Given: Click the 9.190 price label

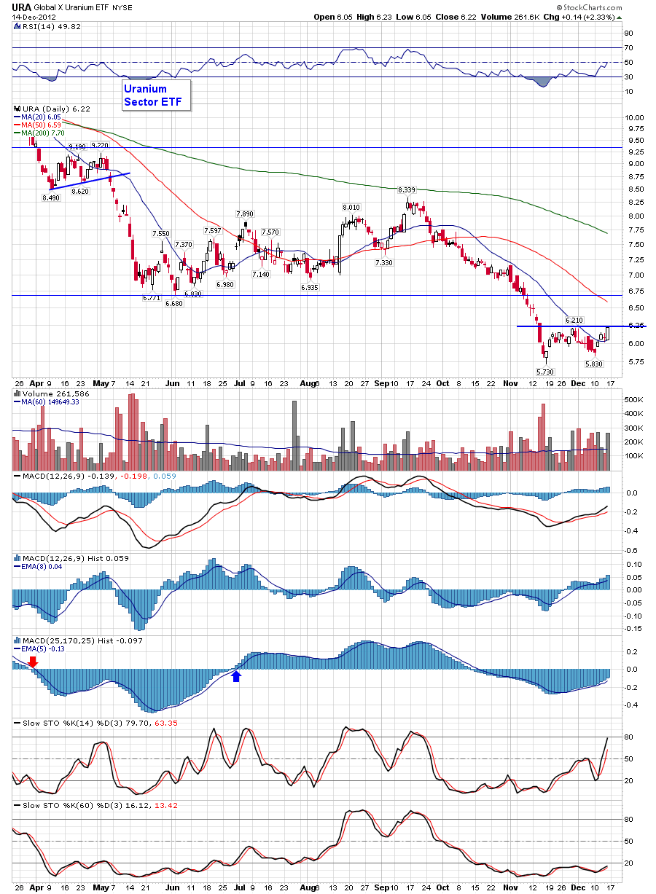Looking at the screenshot, I should 77,148.
